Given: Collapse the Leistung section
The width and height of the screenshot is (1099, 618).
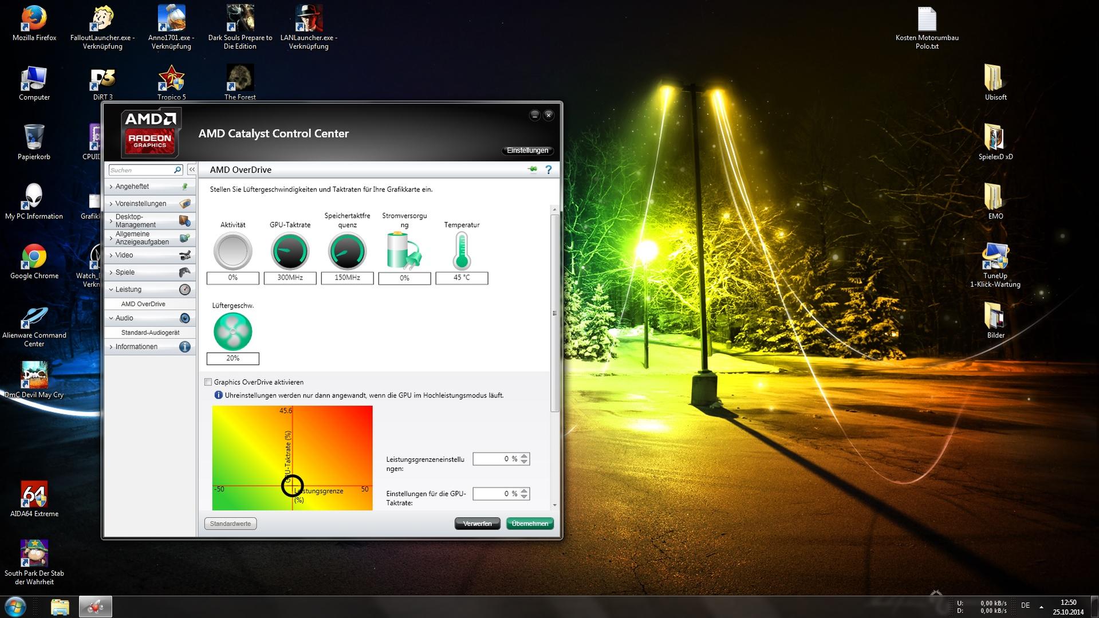Looking at the screenshot, I should pyautogui.click(x=150, y=290).
